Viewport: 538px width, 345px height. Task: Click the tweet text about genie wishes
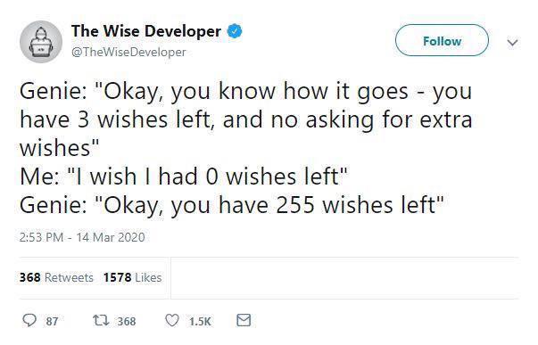coord(246,149)
